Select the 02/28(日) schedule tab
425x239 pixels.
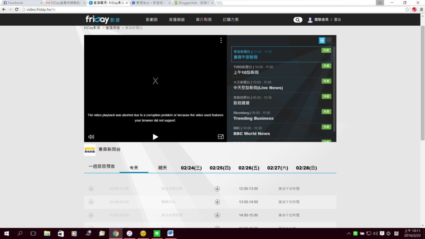pos(306,168)
